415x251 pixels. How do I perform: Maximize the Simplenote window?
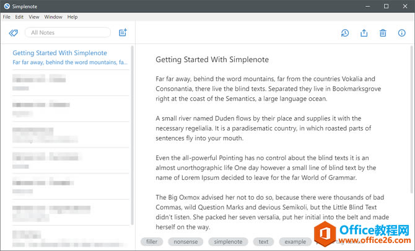click(386, 6)
